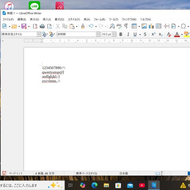Image resolution: width=190 pixels, height=190 pixels.
Task: Click the red font color swatch
Action: [x=177, y=34]
